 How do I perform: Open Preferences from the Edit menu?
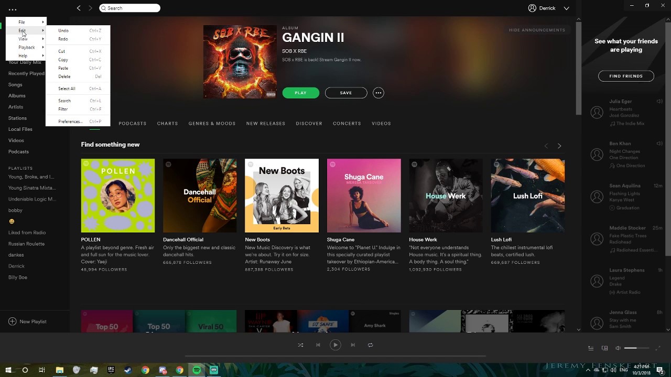78,121
